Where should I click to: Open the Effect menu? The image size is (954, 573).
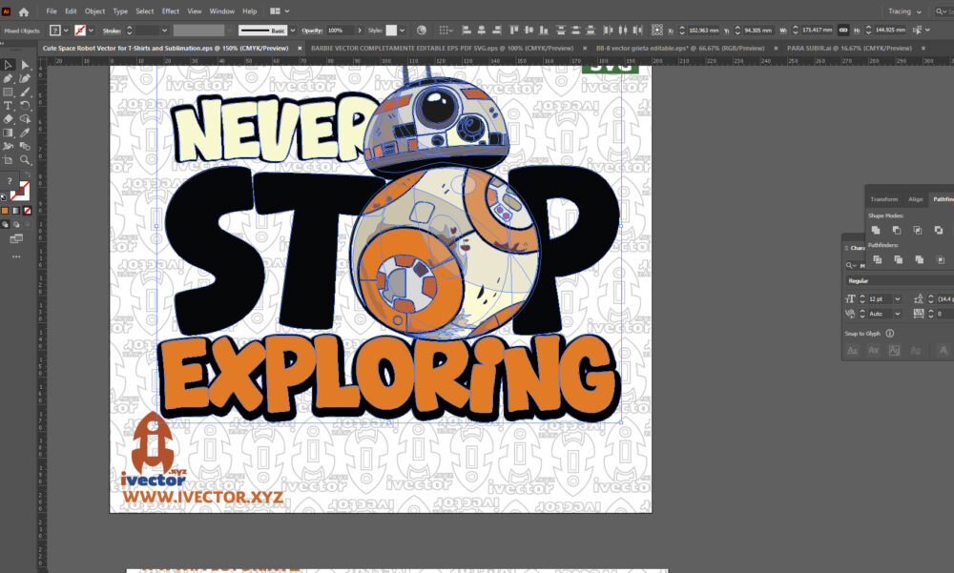point(171,10)
